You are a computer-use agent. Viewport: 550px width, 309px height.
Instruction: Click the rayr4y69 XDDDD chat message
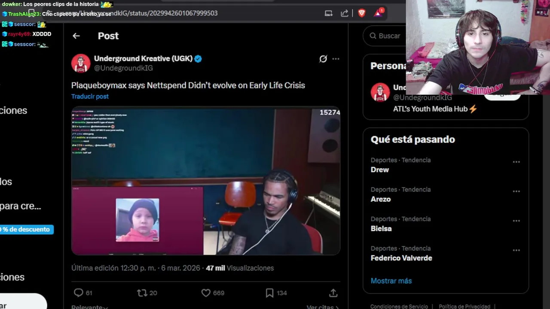pyautogui.click(x=27, y=34)
